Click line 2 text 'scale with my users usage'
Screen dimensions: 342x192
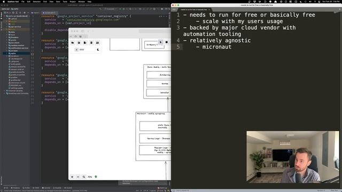243,21
